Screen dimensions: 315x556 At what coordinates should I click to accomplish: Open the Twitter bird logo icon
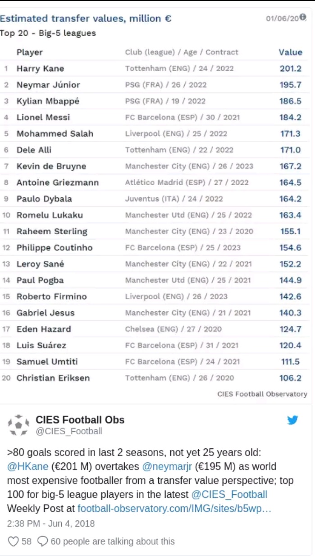point(293,420)
